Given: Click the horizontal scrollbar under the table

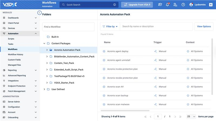Looking at the screenshot, I should point(125,111).
